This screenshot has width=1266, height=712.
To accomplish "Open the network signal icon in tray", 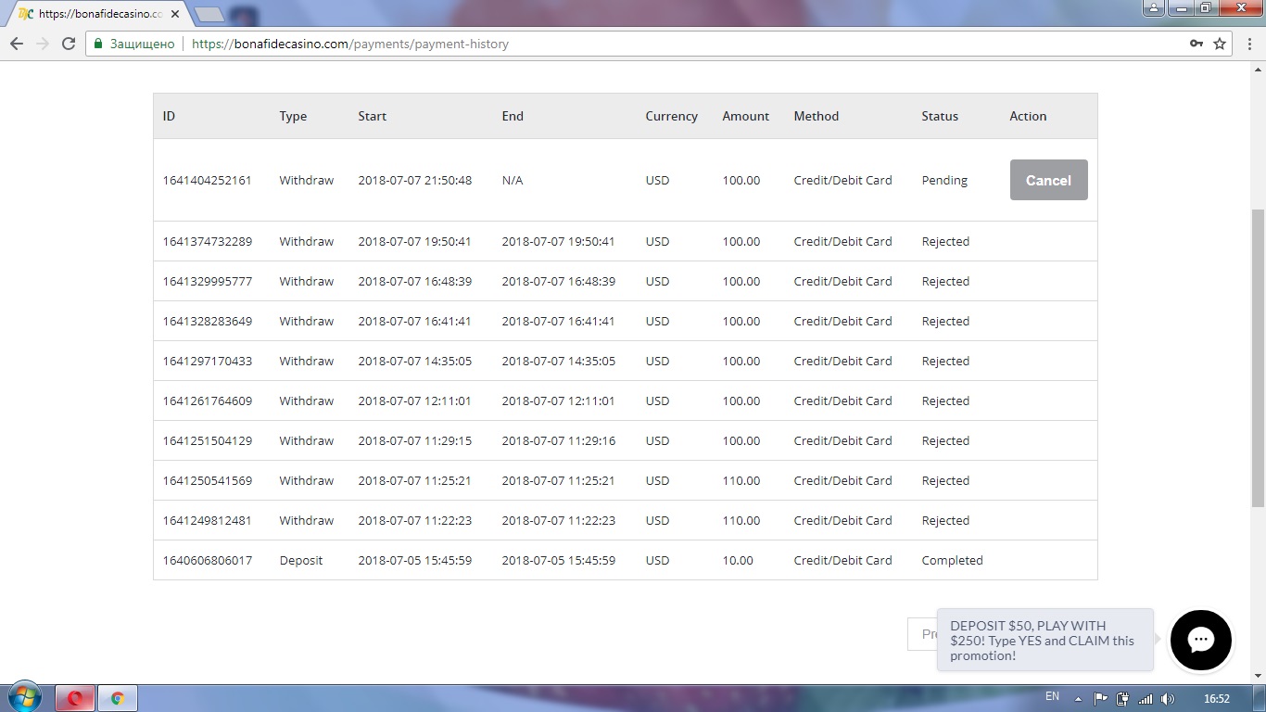I will (1146, 699).
